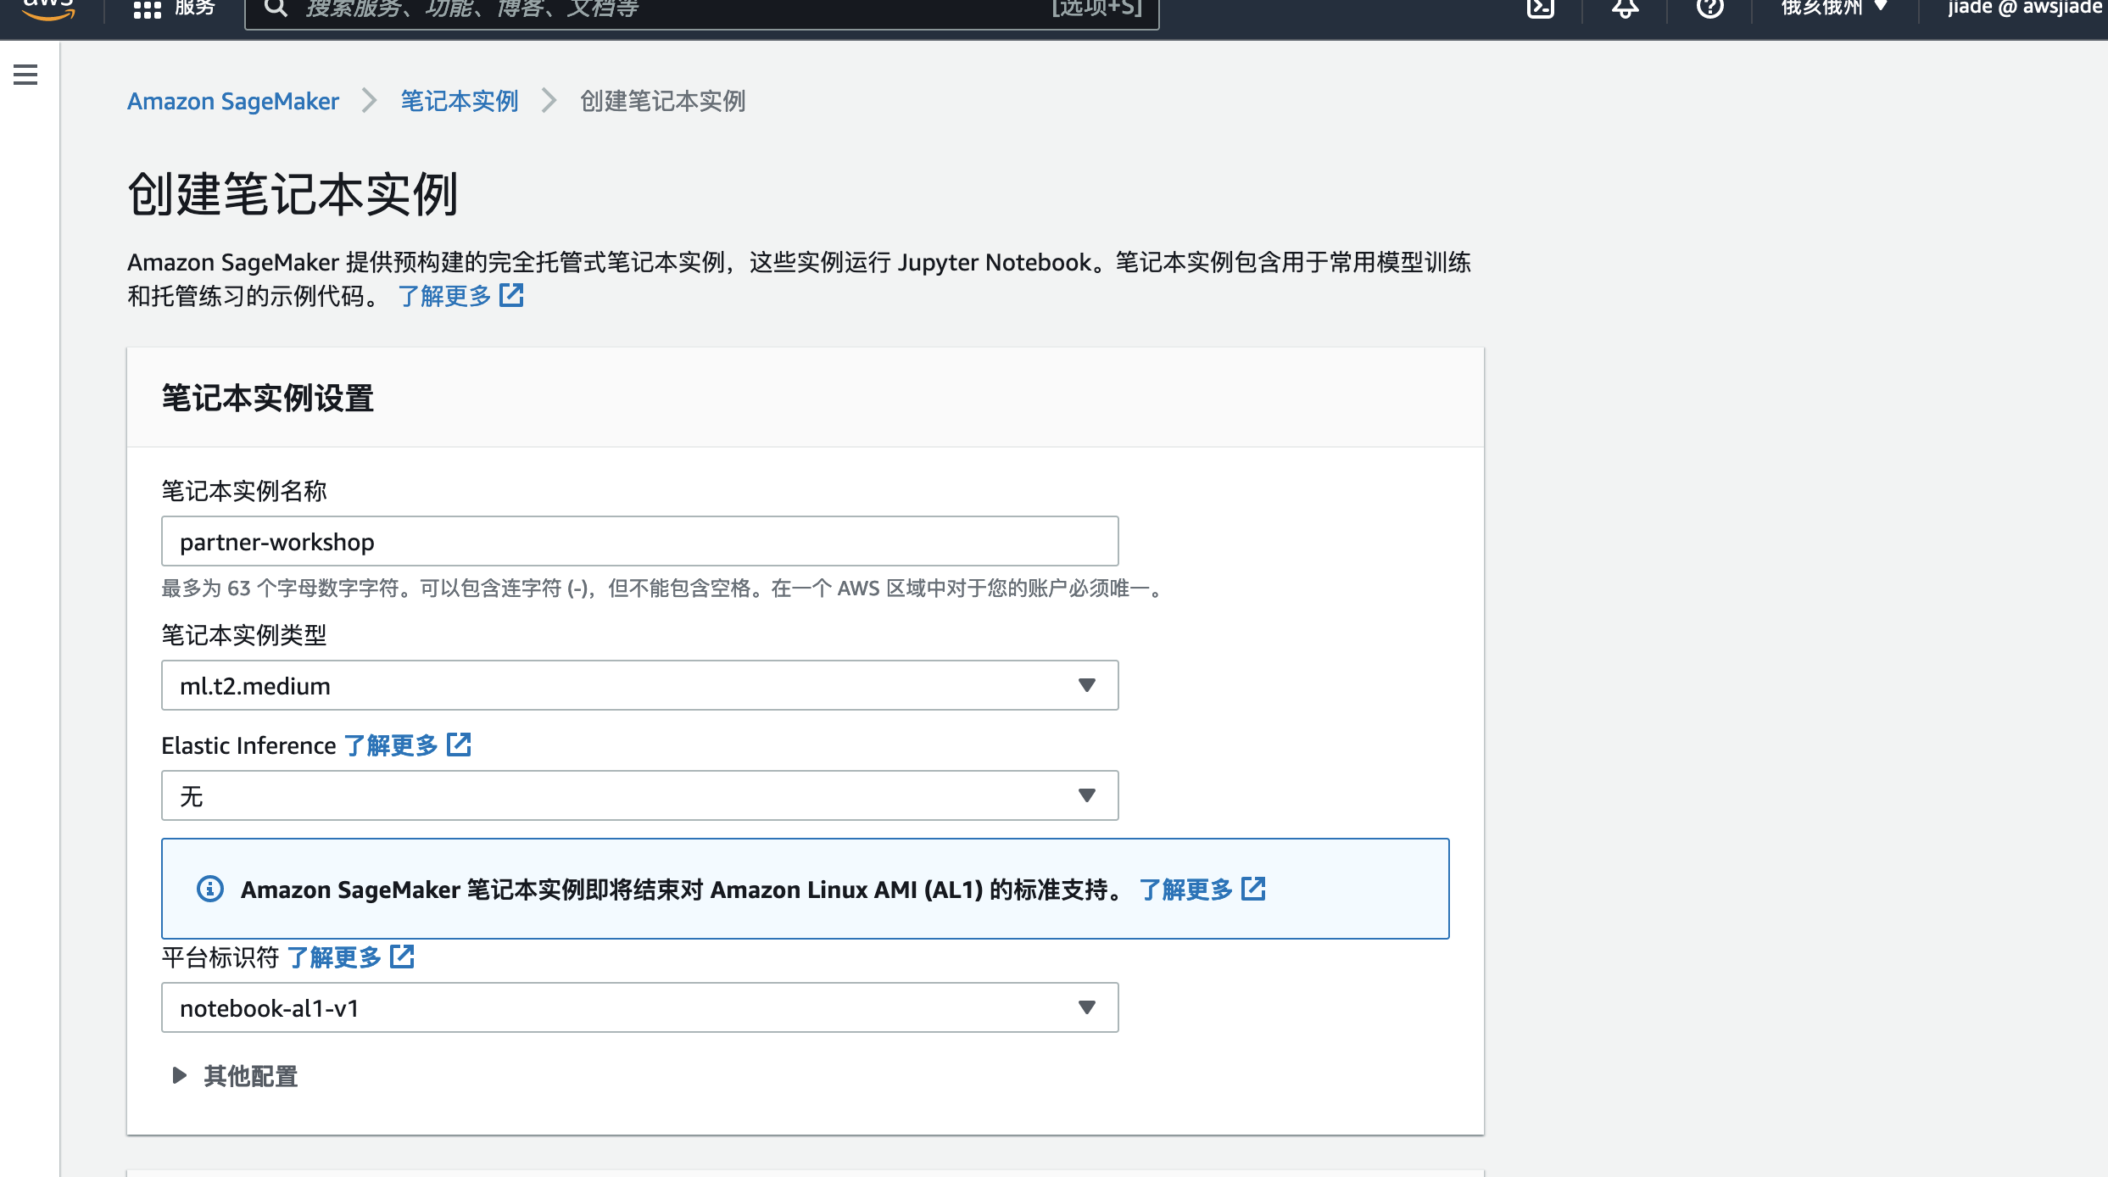Click external link icon next to Elastic Inference

pos(459,745)
